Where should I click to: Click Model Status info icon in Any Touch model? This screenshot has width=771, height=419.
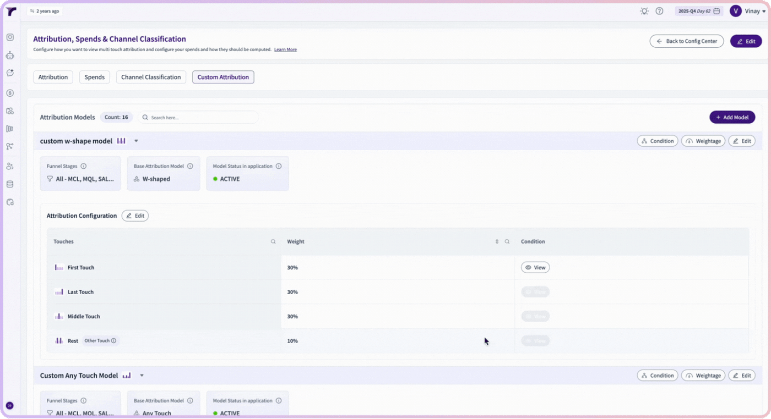click(279, 401)
